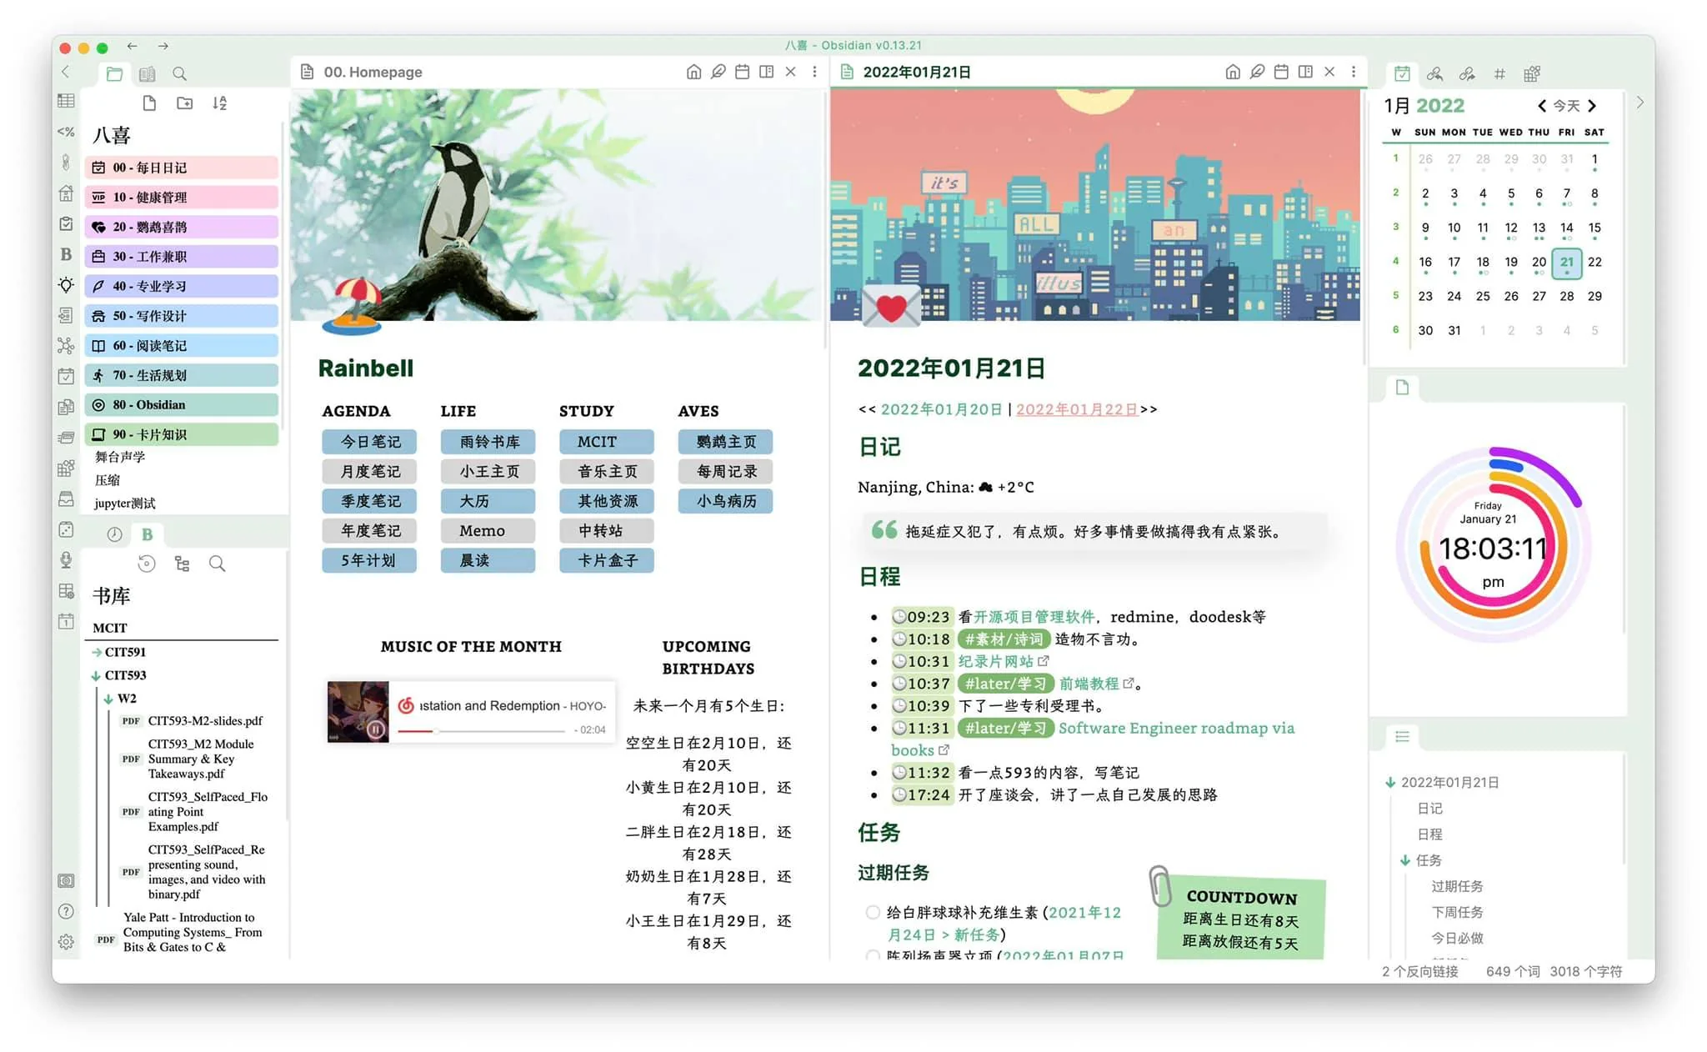Click the 今日笔记 button
1707x1052 pixels.
point(369,442)
